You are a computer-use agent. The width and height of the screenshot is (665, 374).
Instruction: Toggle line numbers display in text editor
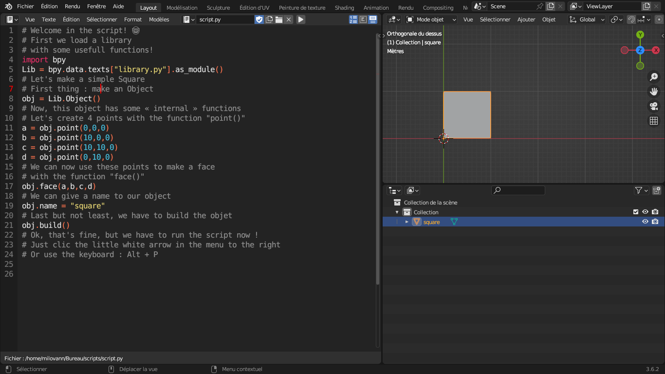[x=353, y=19]
